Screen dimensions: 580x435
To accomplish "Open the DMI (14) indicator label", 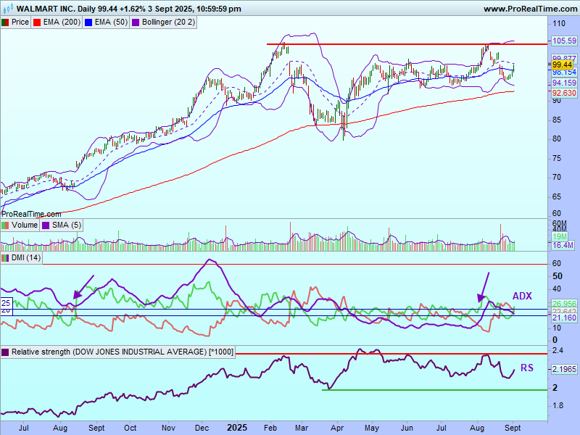I will point(26,257).
